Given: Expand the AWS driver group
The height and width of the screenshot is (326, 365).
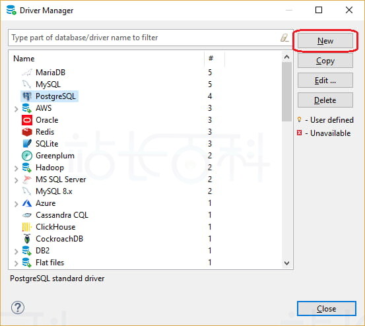Looking at the screenshot, I should pos(16,109).
